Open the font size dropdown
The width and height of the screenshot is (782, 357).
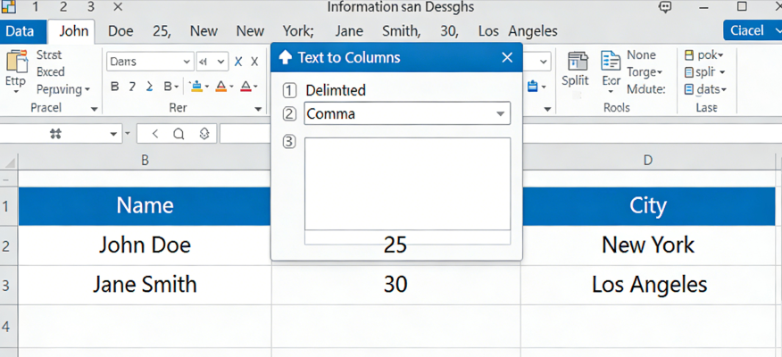[x=220, y=62]
